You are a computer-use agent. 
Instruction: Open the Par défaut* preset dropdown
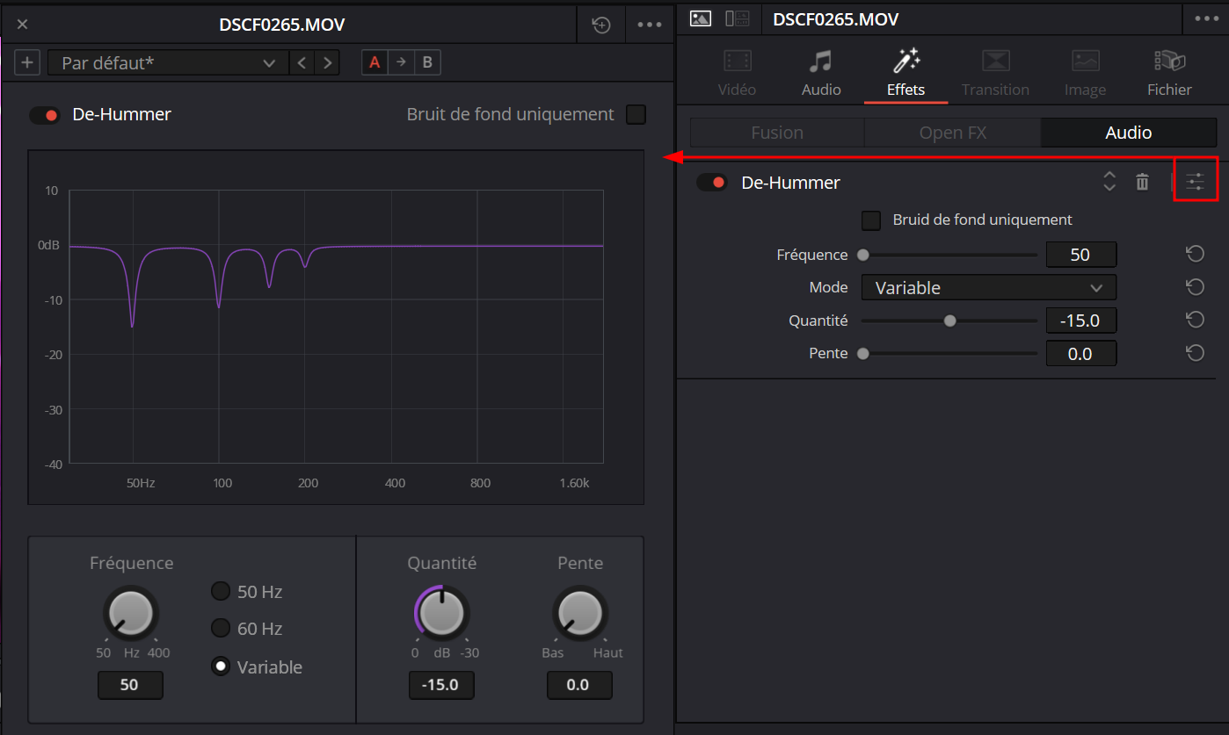168,62
